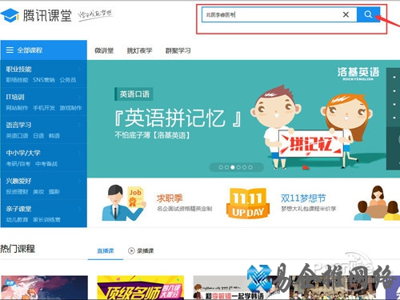Click the 腾讯课堂 title text
The width and height of the screenshot is (400, 300).
pyautogui.click(x=47, y=15)
